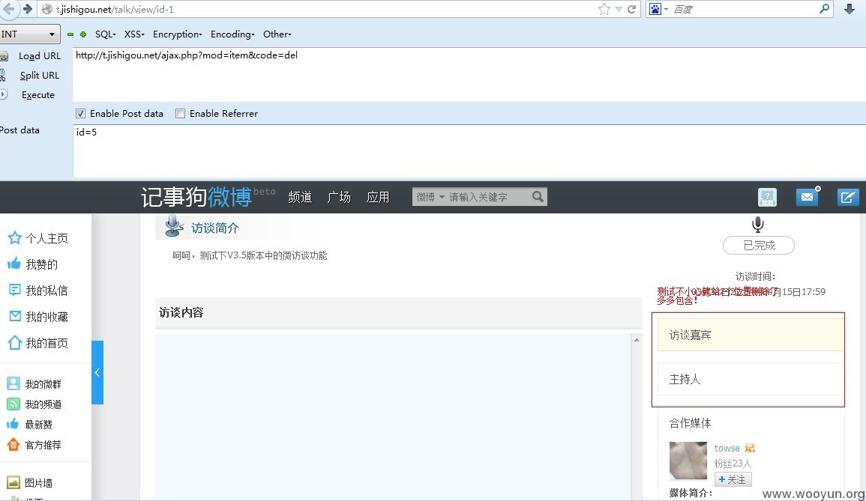Click the 已完成 status button

click(758, 246)
